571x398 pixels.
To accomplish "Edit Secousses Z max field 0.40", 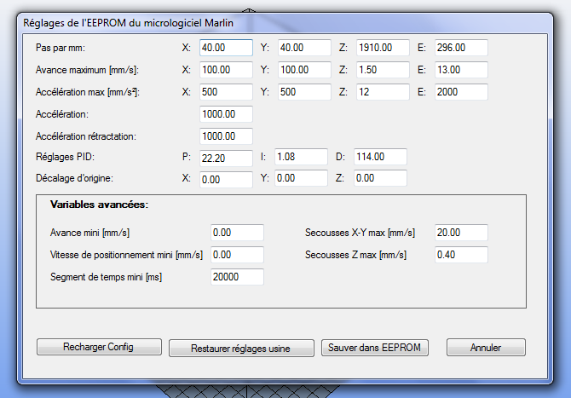I will point(461,255).
